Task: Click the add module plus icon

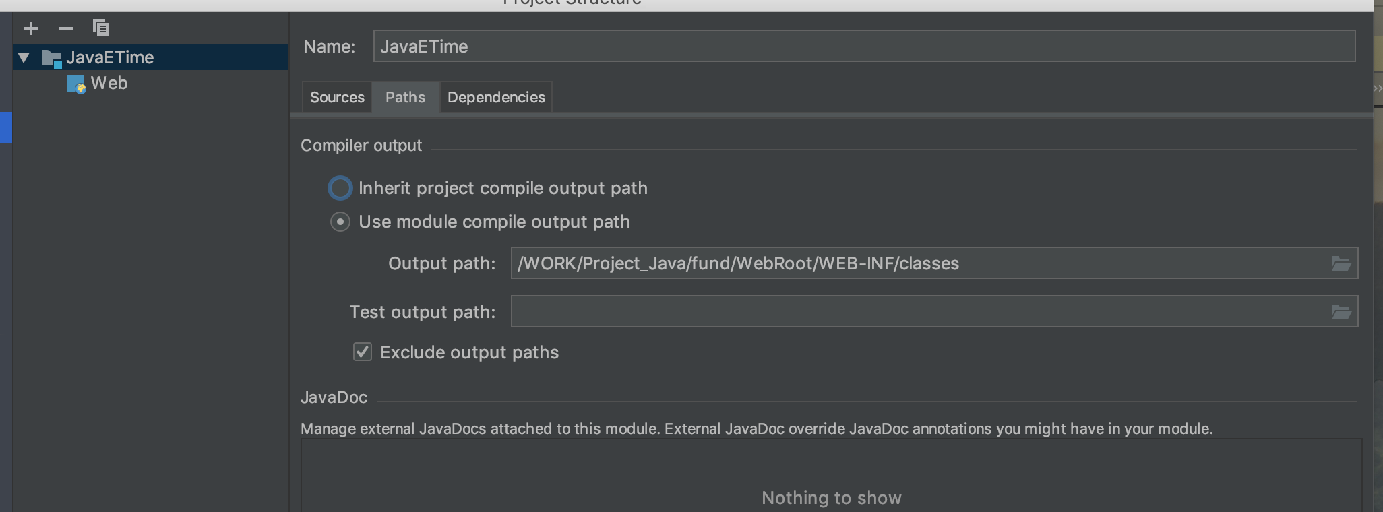Action: click(31, 28)
